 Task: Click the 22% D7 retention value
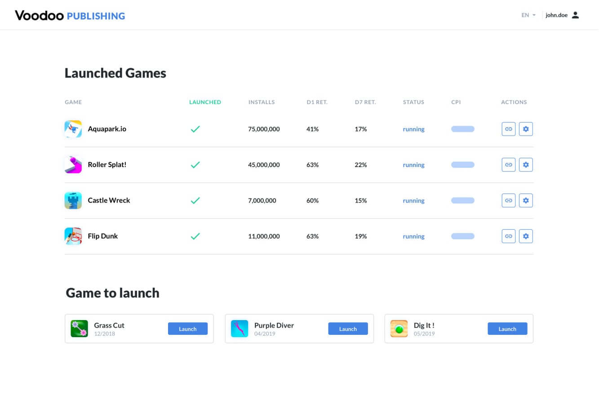tap(361, 165)
